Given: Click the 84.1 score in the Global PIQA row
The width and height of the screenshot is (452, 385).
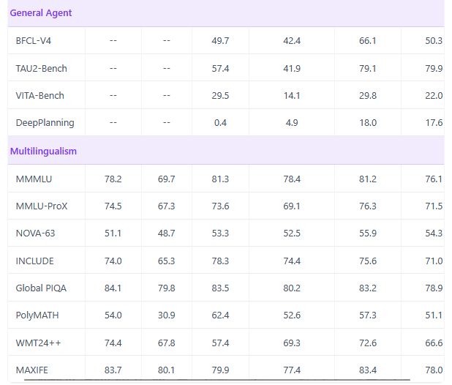Looking at the screenshot, I should click(x=113, y=288).
